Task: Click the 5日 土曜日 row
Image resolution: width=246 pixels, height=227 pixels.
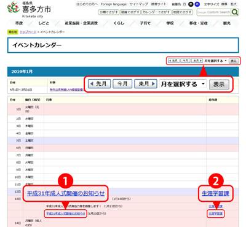Action: point(123,140)
